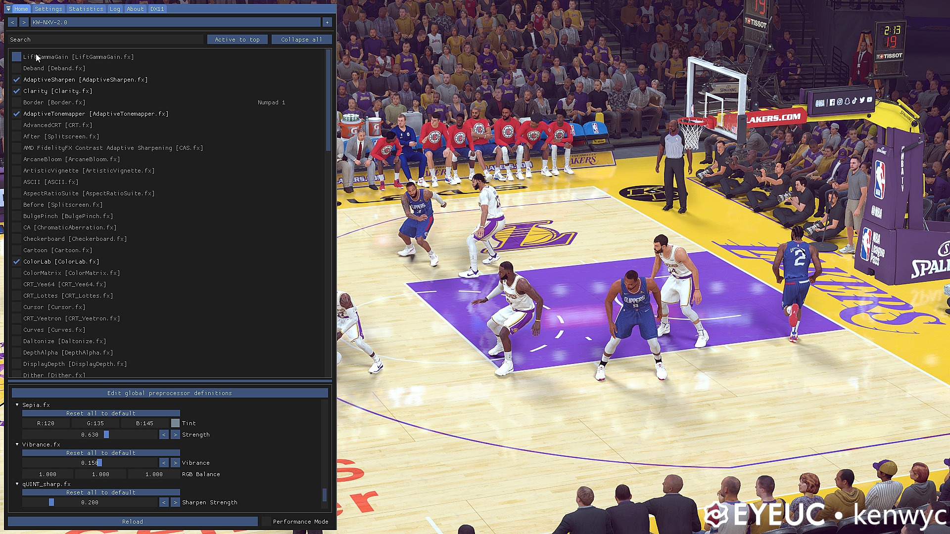Screen dimensions: 950x534
Task: Reset all Vibrance.fx values to default
Action: coord(101,453)
